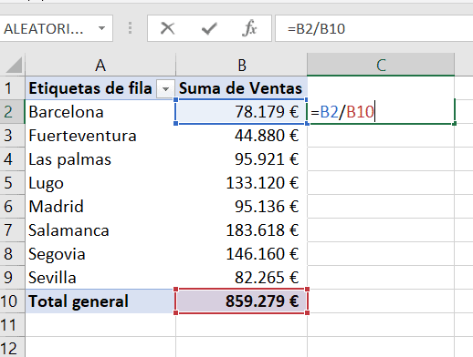Click the 82.265 € sales cell
This screenshot has height=357, width=473.
point(241,278)
